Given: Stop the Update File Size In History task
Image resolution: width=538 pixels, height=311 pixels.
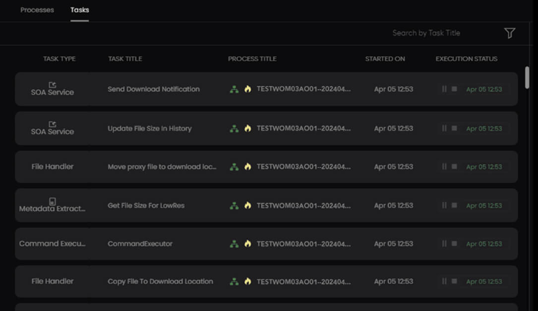Looking at the screenshot, I should coord(454,128).
